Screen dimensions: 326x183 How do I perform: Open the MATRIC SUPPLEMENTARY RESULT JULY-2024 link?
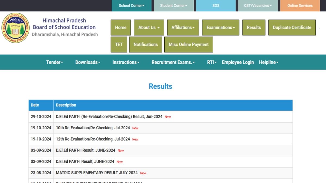click(x=97, y=173)
